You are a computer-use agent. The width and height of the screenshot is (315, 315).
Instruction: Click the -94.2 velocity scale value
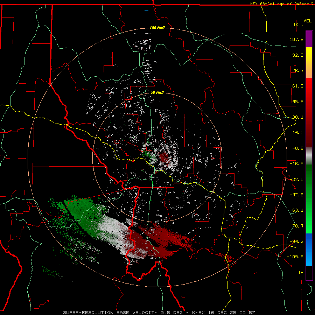[x=296, y=241]
